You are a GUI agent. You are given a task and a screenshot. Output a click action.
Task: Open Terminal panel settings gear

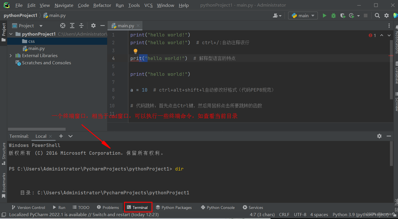click(x=379, y=136)
